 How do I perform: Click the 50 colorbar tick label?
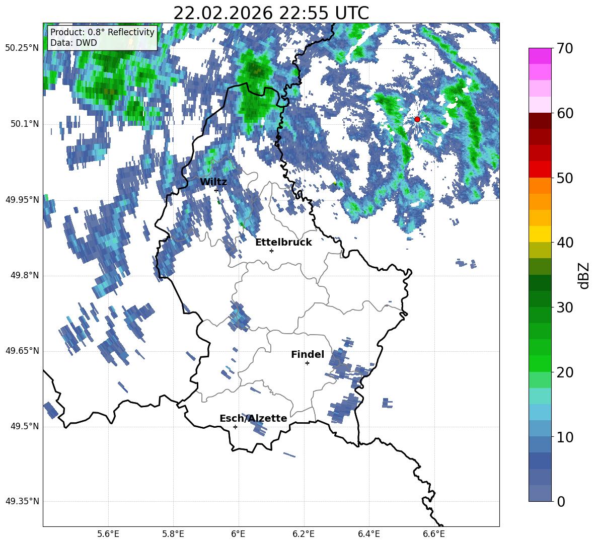(x=565, y=178)
